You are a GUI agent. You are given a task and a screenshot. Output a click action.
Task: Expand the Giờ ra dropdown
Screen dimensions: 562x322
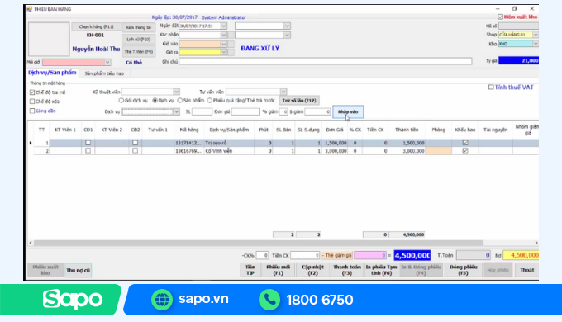224,52
